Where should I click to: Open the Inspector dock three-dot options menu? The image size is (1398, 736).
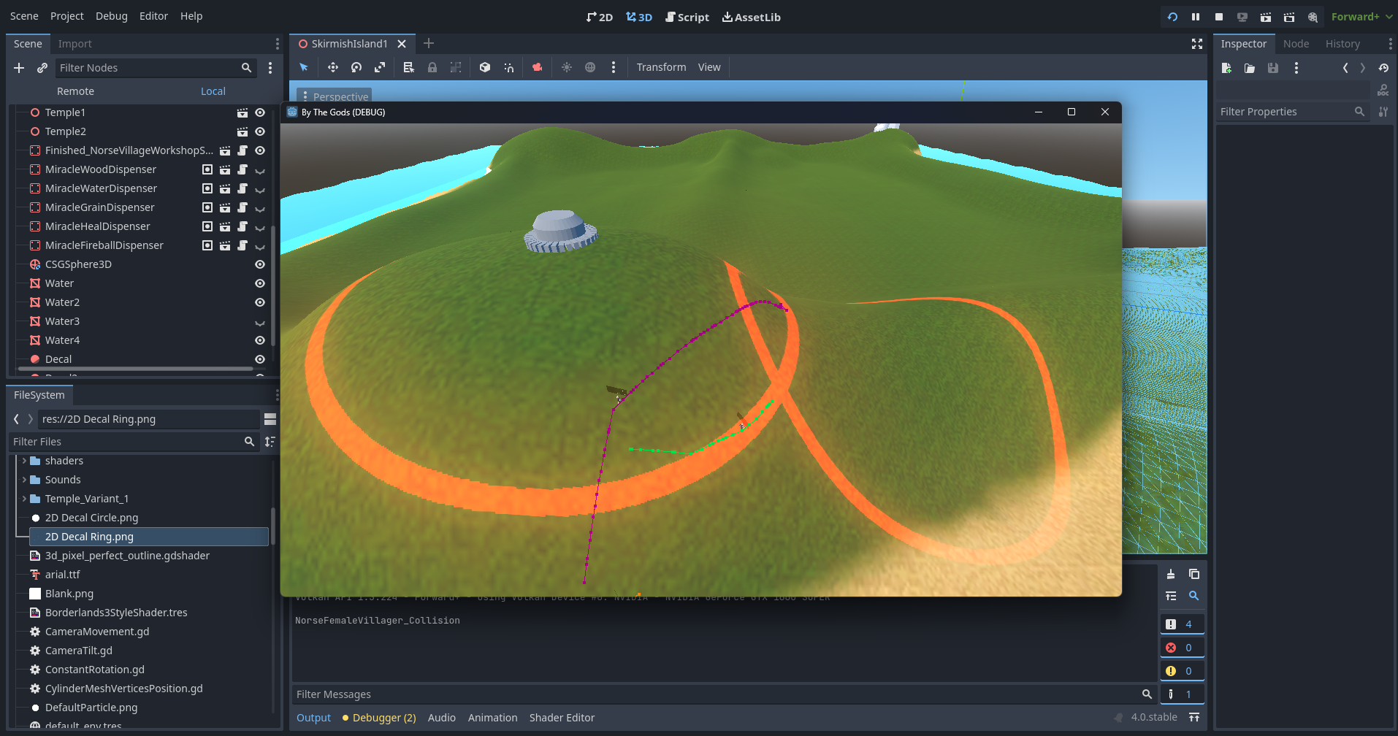(x=1390, y=44)
